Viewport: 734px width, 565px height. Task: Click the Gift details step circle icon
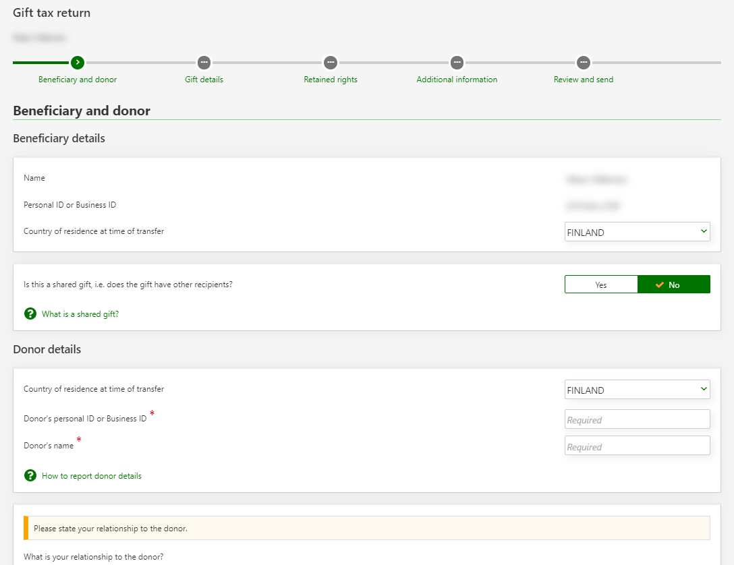(x=204, y=63)
